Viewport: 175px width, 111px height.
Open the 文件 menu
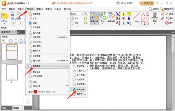pyautogui.click(x=4, y=9)
